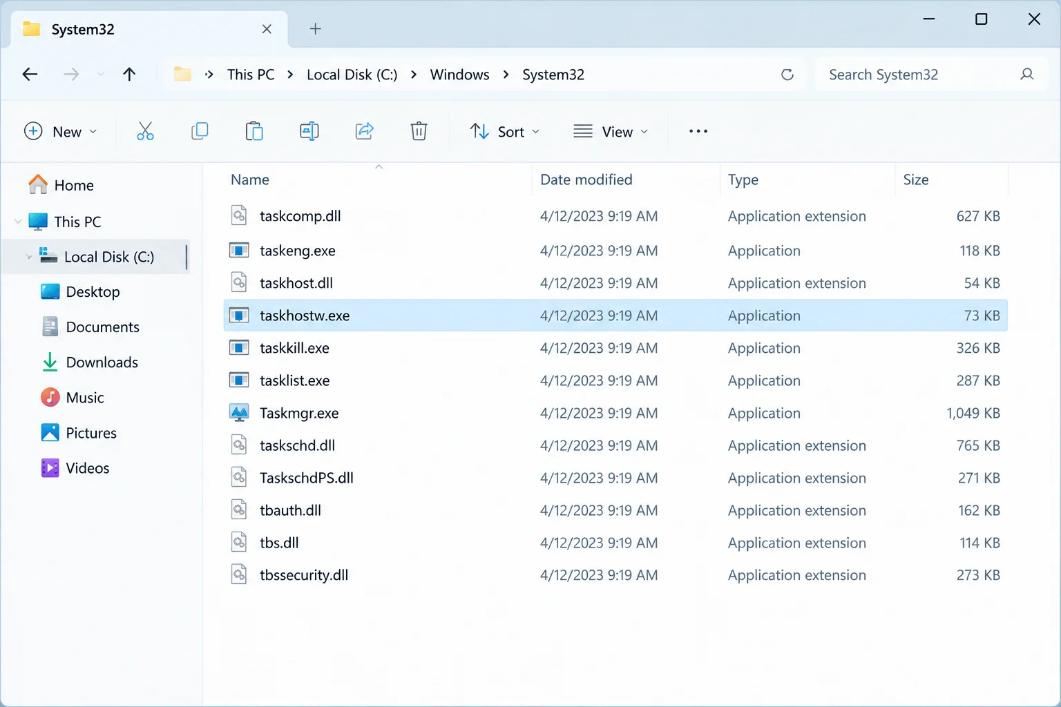Image resolution: width=1061 pixels, height=707 pixels.
Task: Click the taskcomp.dll file icon
Action: pyautogui.click(x=239, y=216)
